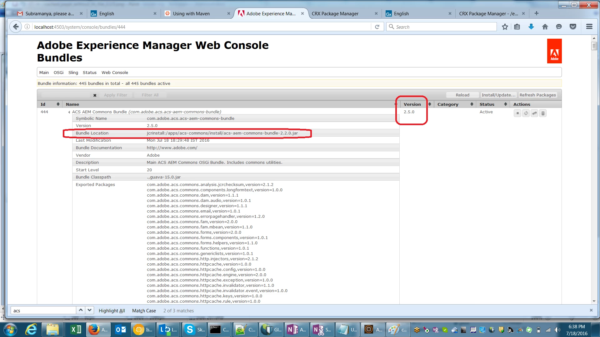The width and height of the screenshot is (600, 337).
Task: Click the Reload bundles button
Action: click(462, 95)
